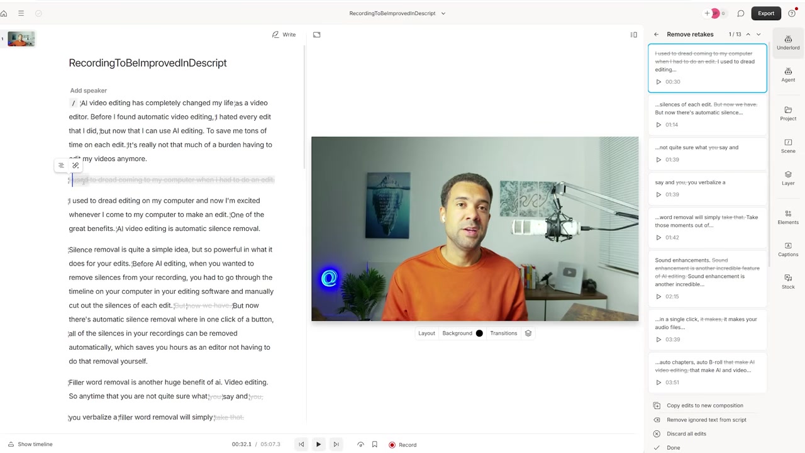
Task: Open the Underlord panel
Action: click(788, 43)
